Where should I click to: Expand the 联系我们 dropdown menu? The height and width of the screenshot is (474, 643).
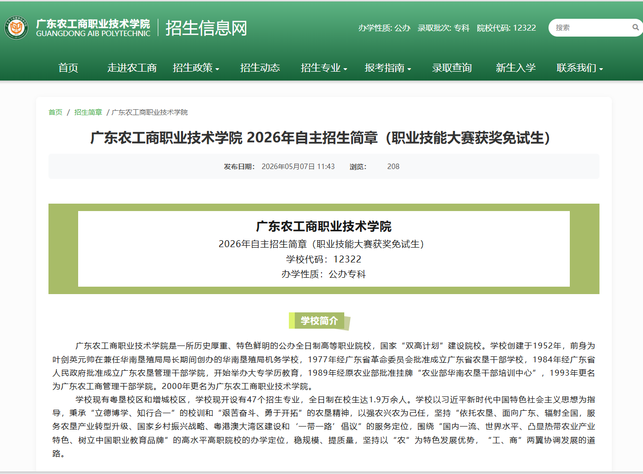pos(580,68)
